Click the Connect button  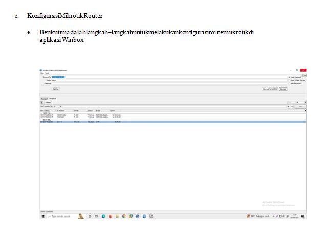(283, 89)
